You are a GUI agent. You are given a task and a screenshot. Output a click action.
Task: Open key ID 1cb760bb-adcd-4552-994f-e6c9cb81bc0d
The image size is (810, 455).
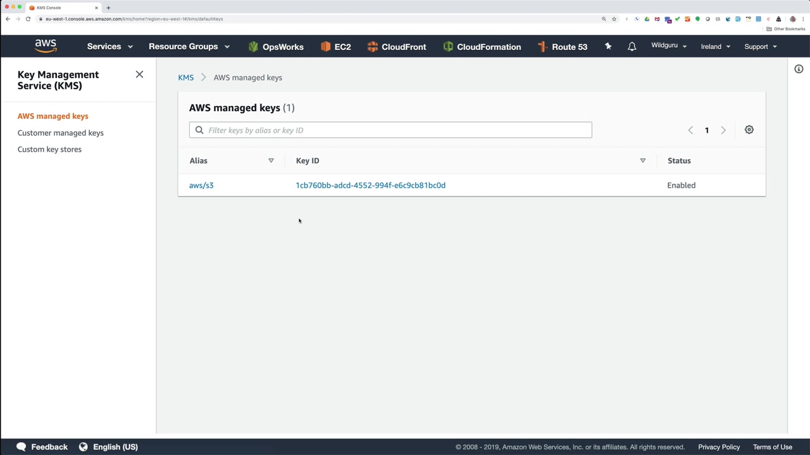coord(371,185)
